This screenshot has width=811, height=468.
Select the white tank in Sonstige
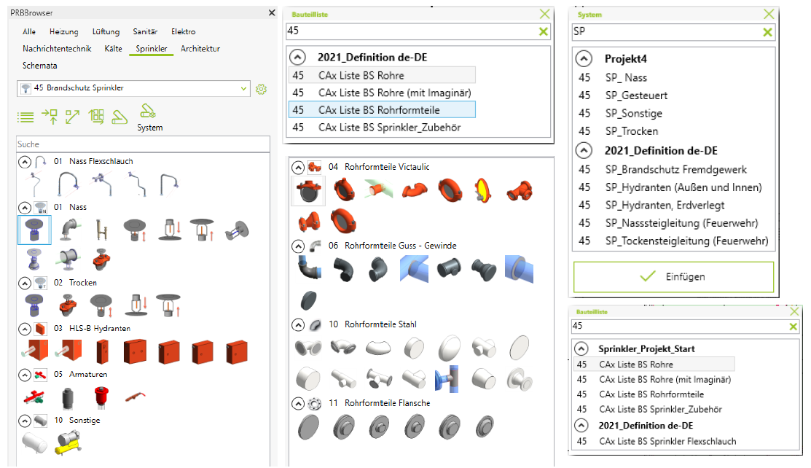35,443
